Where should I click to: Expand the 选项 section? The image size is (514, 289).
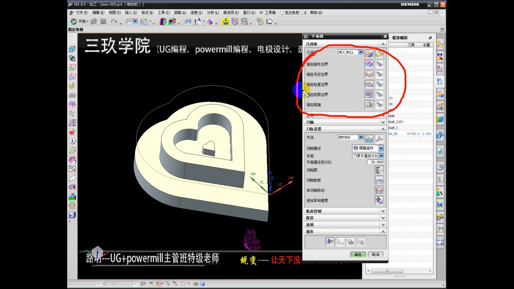coord(383,225)
